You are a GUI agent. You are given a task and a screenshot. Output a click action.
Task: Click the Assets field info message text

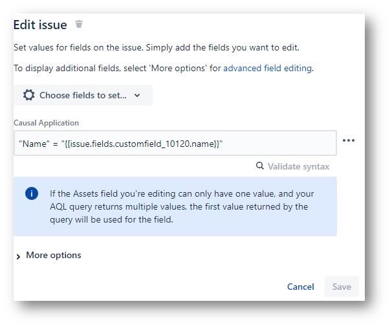coord(182,206)
